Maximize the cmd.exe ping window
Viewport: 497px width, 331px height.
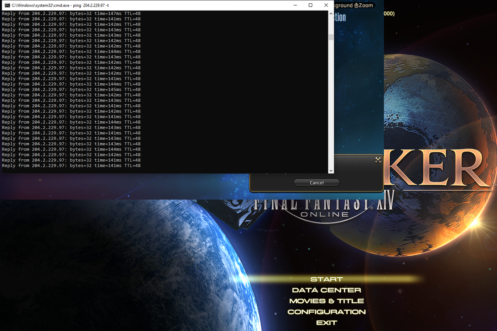coord(311,5)
